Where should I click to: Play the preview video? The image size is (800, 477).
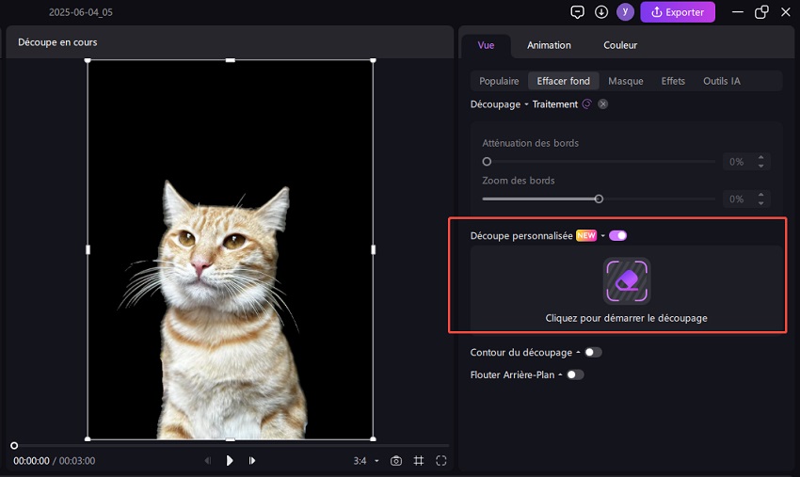(230, 461)
